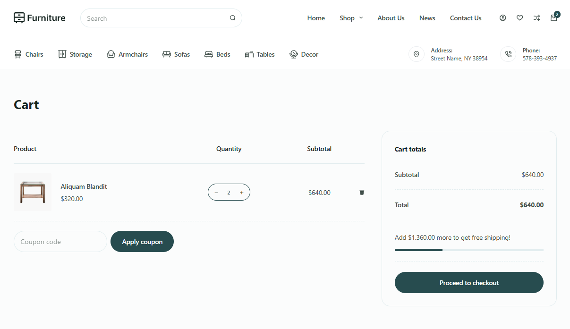
Task: Open the Aliquam Blandit product thumbnail
Action: pyautogui.click(x=33, y=192)
